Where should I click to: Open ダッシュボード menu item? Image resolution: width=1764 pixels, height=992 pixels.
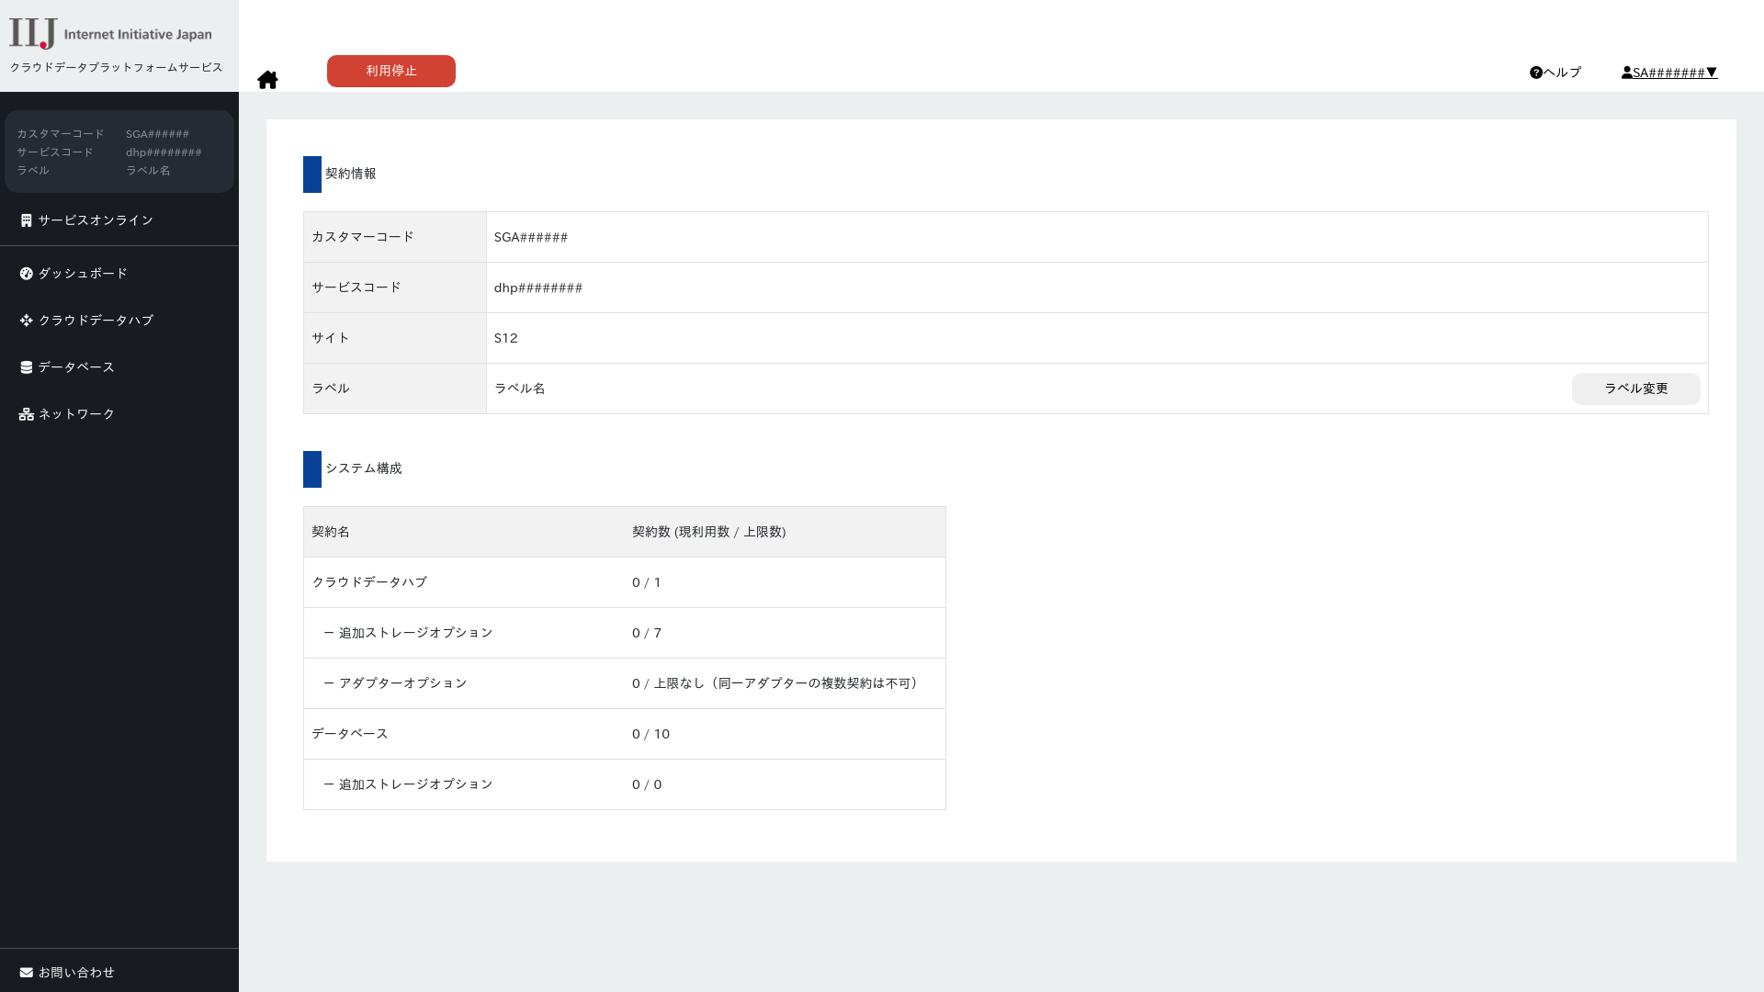point(83,274)
